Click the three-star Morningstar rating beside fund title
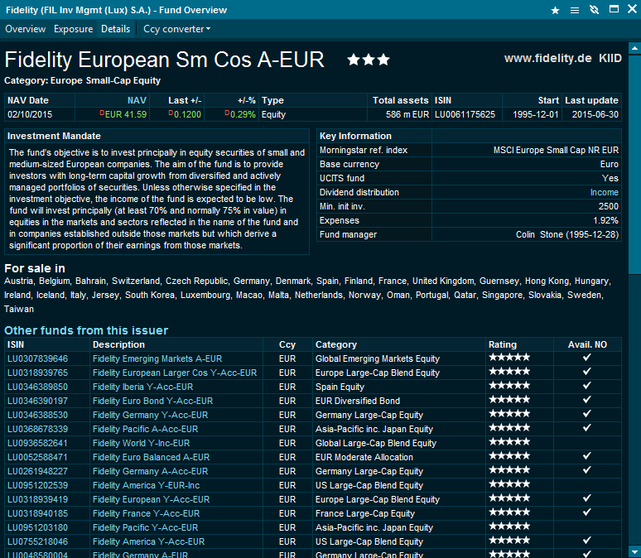Viewport: 641px width, 558px height. (x=369, y=60)
